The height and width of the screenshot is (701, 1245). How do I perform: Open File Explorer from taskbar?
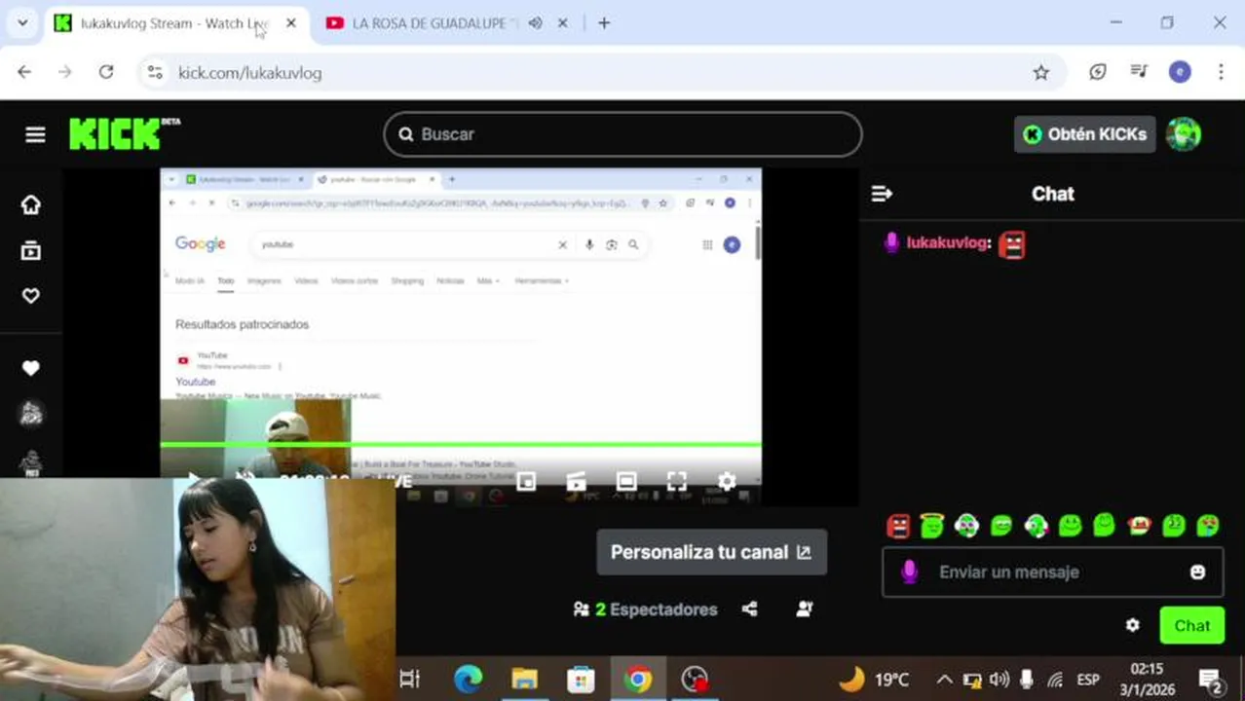pos(524,679)
